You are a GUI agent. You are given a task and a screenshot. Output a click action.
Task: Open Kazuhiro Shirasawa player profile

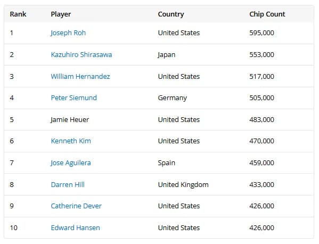point(81,55)
